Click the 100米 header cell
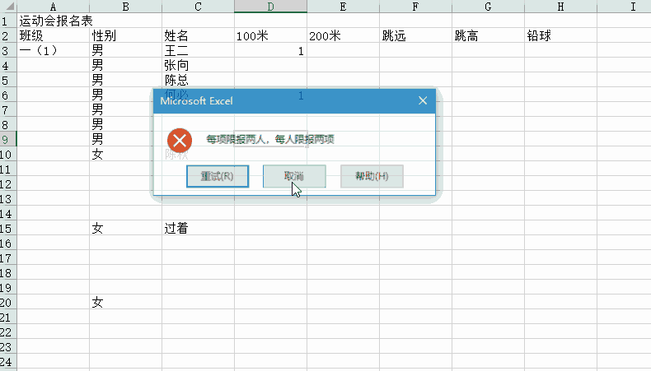The height and width of the screenshot is (371, 651). (270, 35)
